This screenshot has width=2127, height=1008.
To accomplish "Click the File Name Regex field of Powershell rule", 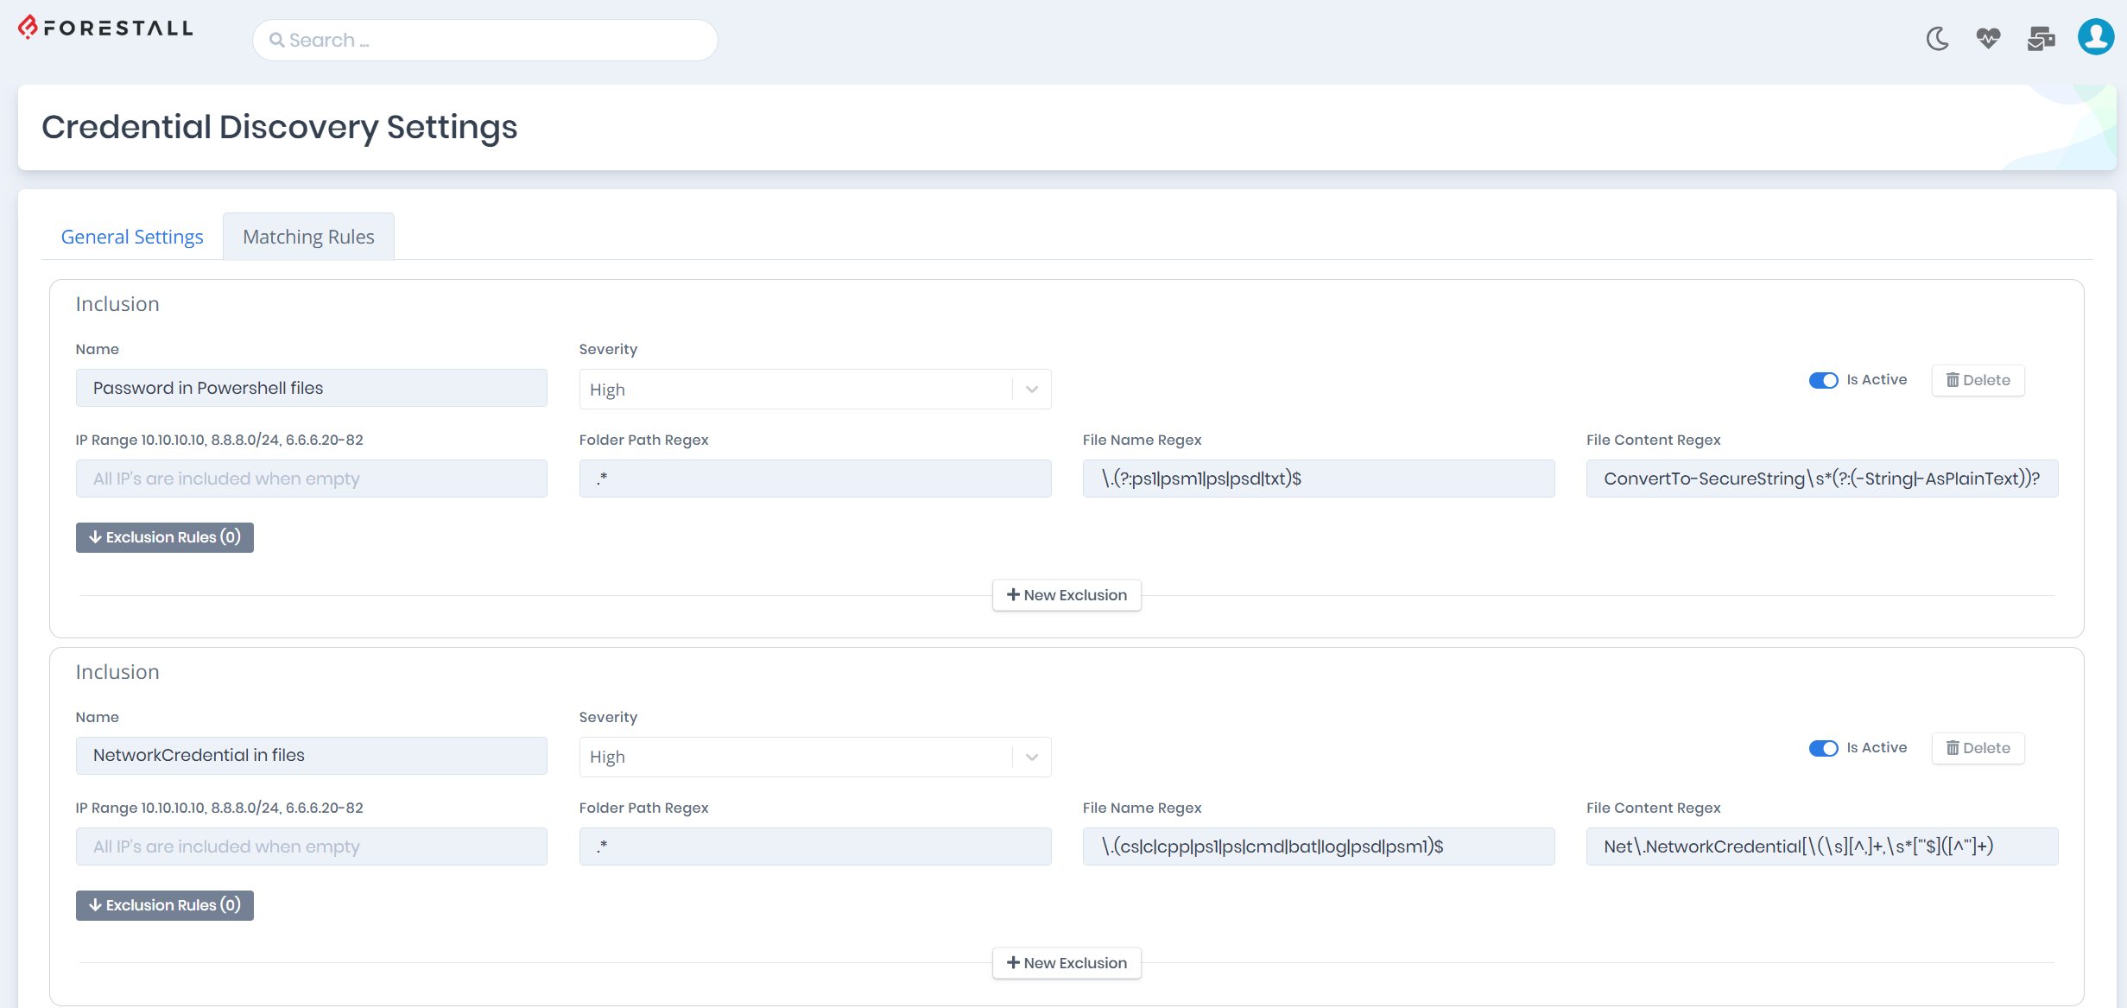I will [1319, 478].
